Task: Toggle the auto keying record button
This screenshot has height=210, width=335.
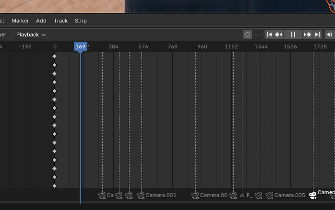Action: tap(248, 35)
